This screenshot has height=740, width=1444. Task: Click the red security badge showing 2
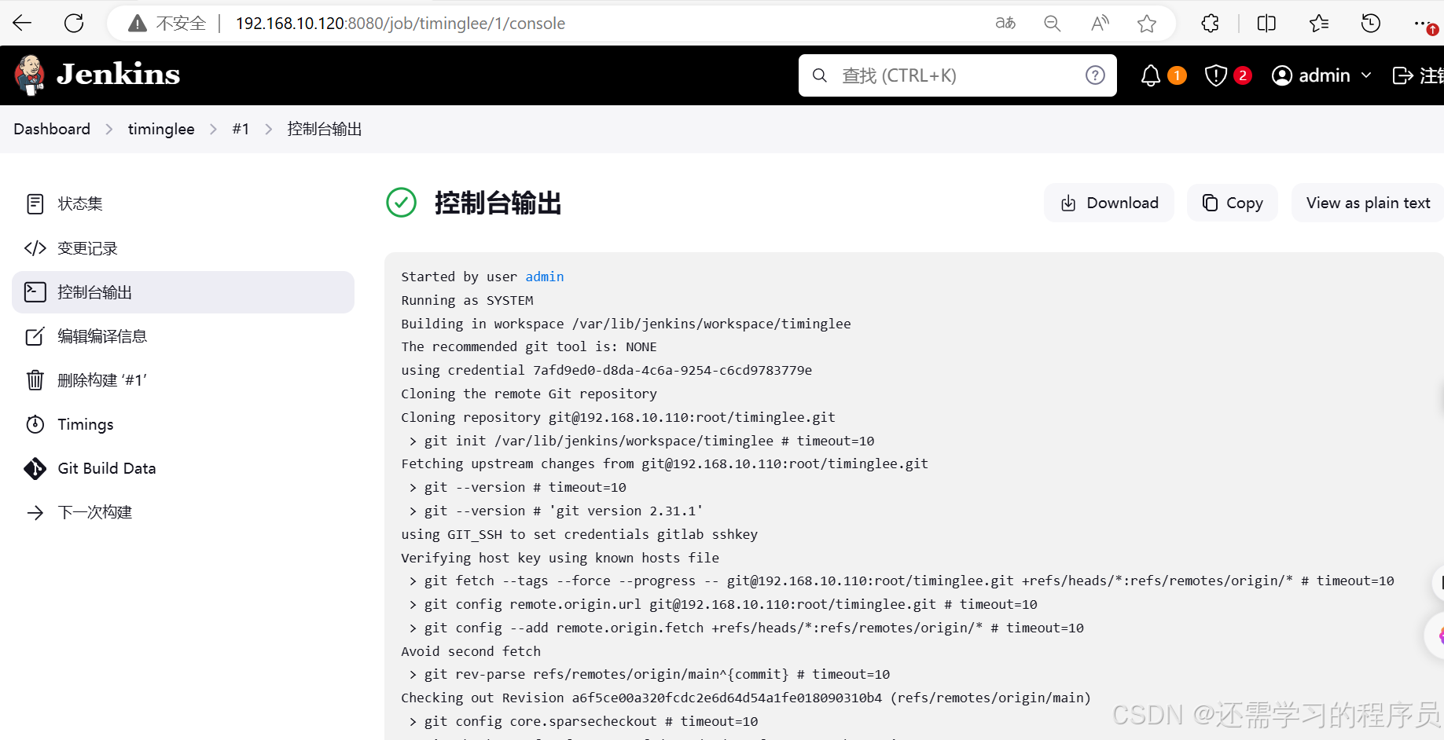pyautogui.click(x=1243, y=75)
